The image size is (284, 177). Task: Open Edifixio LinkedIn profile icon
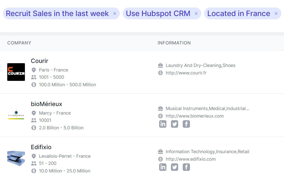coord(163,167)
